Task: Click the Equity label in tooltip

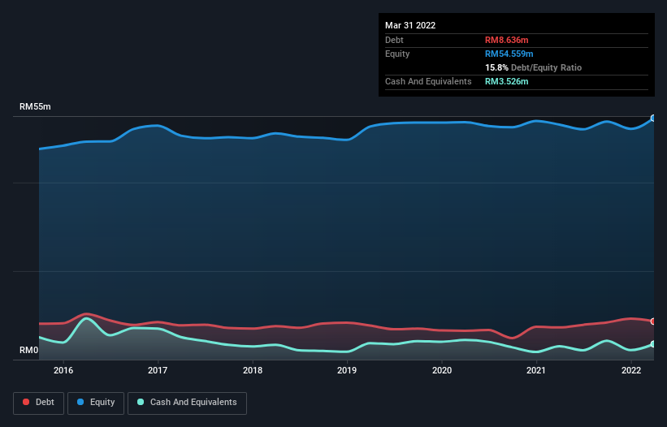Action: (397, 54)
